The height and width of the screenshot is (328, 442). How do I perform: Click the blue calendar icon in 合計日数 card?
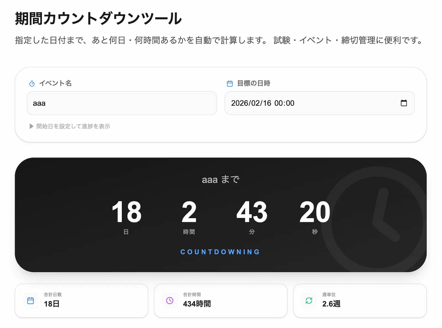[31, 301]
